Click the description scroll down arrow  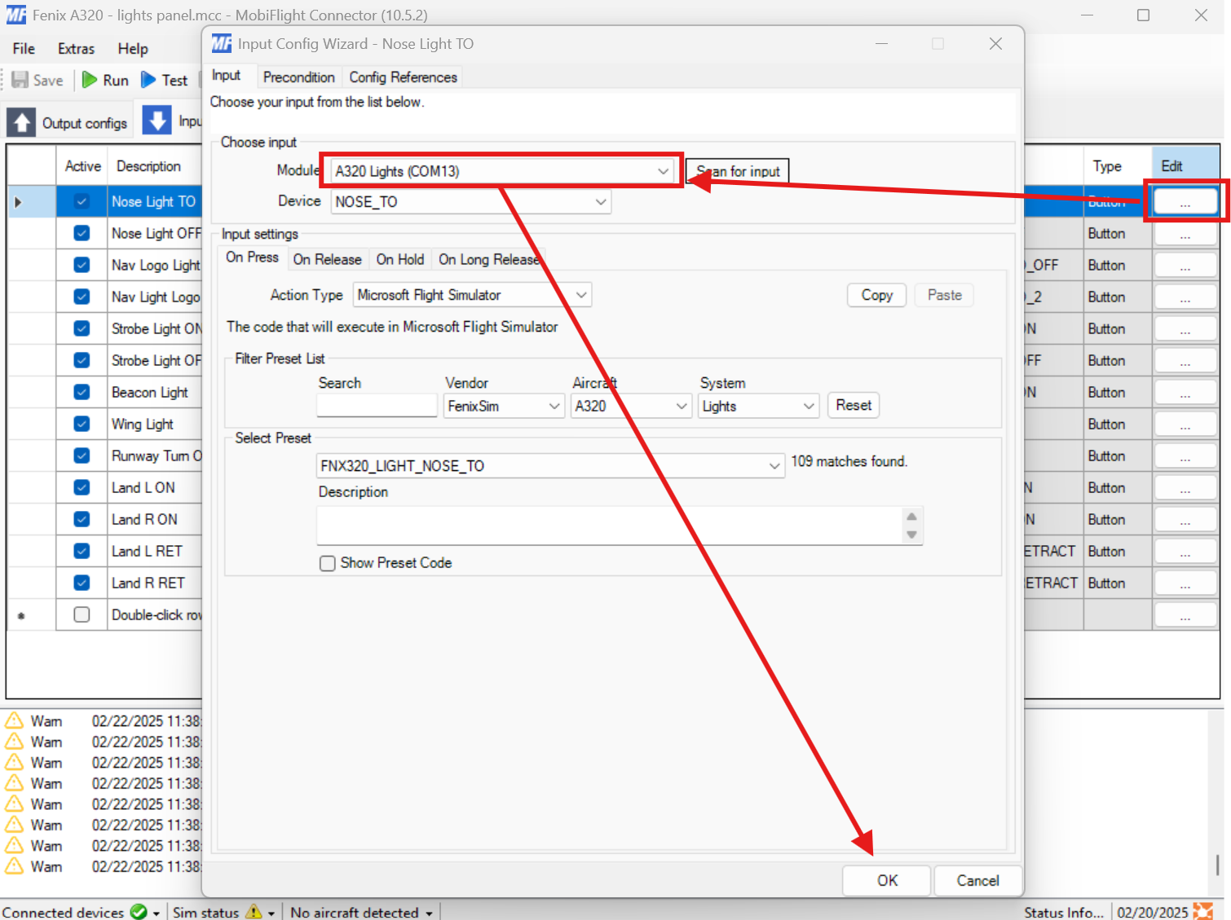click(911, 535)
